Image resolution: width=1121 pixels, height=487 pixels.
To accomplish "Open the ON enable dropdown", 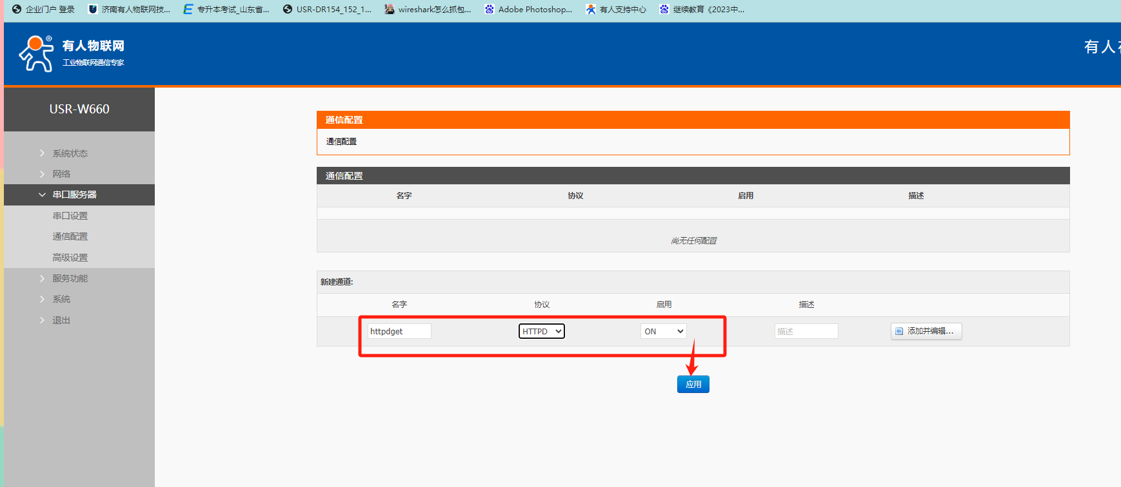I will (663, 331).
